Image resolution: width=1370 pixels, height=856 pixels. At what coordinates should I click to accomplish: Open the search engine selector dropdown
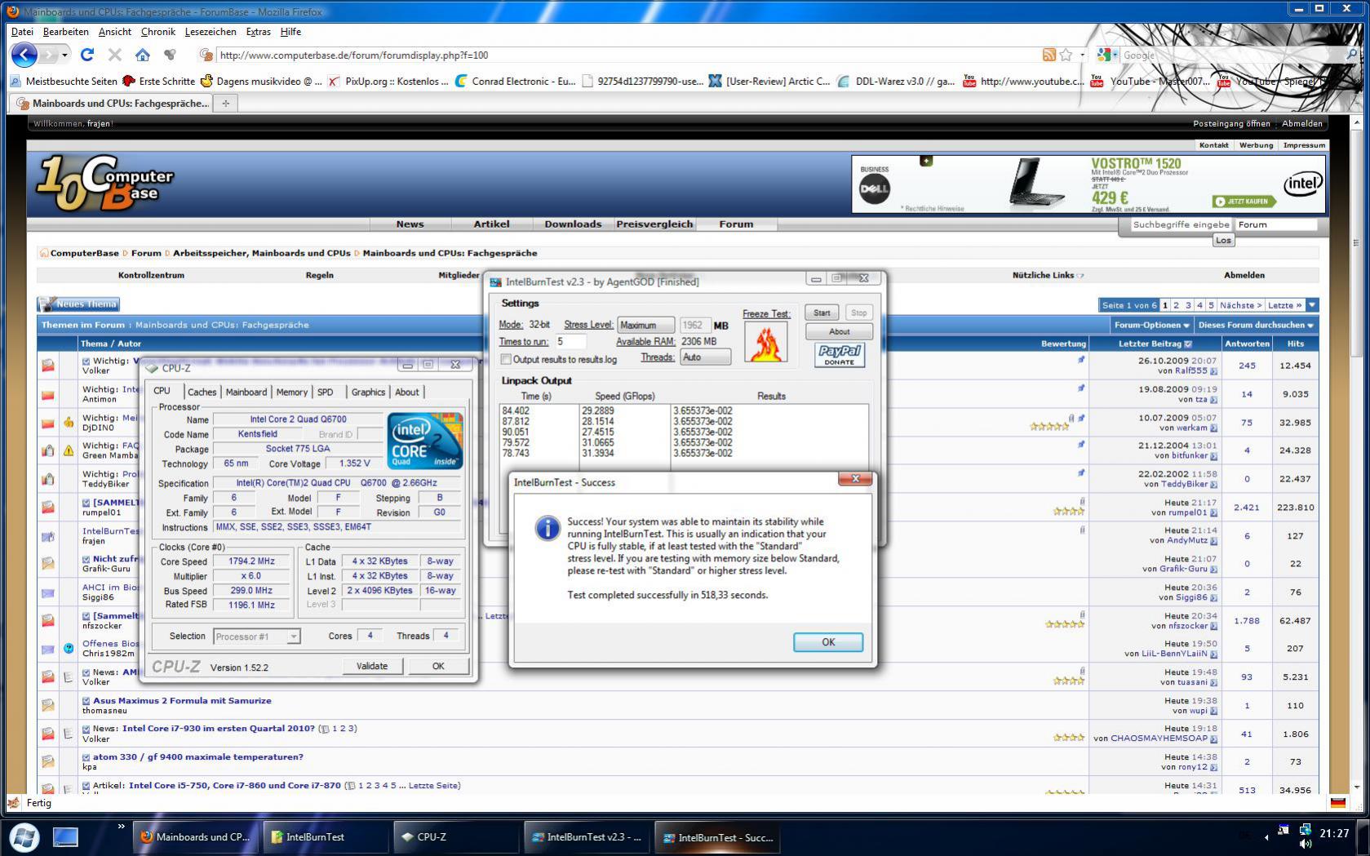pos(1107,55)
